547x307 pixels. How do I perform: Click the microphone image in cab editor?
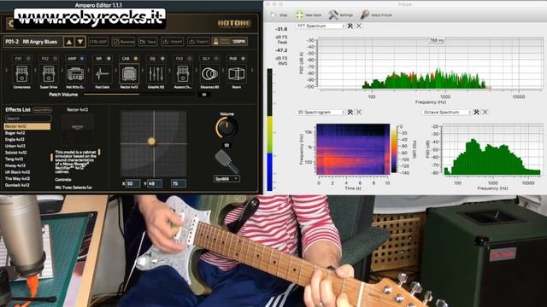pyautogui.click(x=226, y=161)
